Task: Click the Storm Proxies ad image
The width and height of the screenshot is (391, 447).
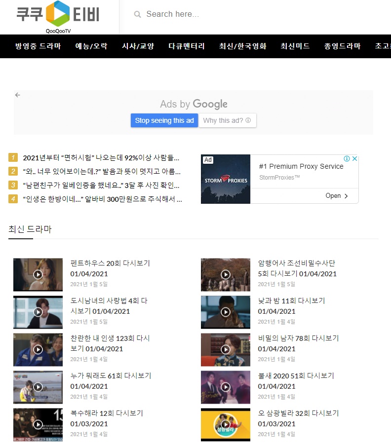Action: 226,179
